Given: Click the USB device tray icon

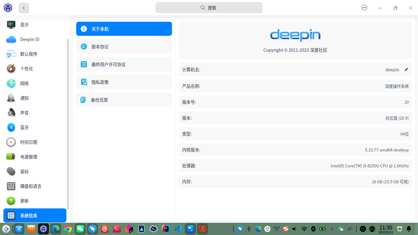Looking at the screenshot, I should click(x=249, y=229).
